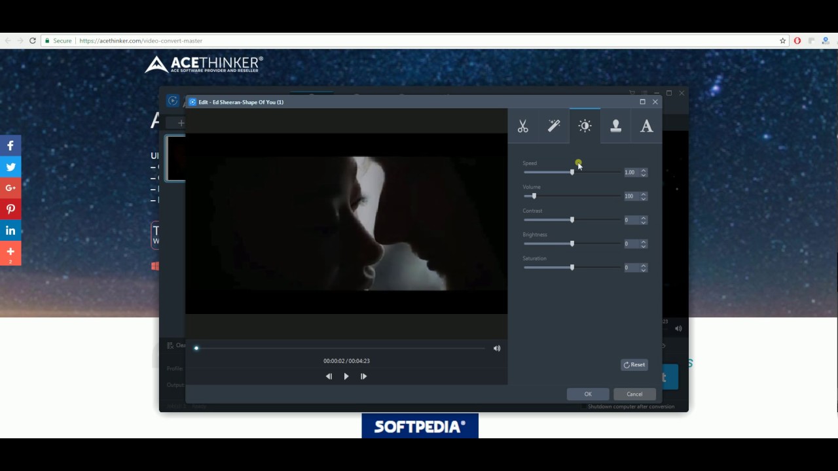Viewport: 838px width, 471px height.
Task: Go back in browser
Action: click(x=8, y=41)
